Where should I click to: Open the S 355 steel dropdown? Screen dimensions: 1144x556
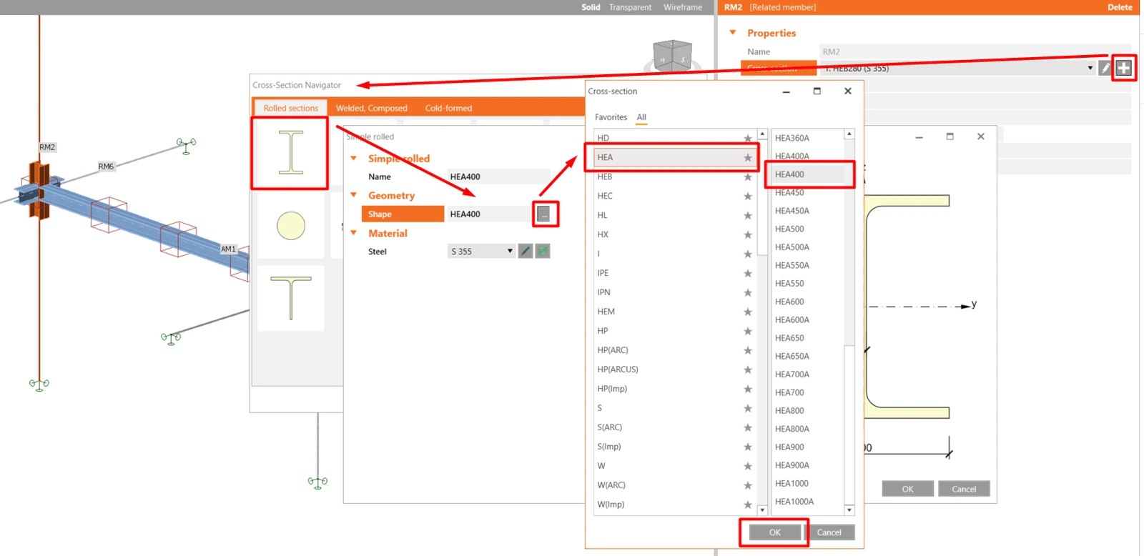coord(481,251)
